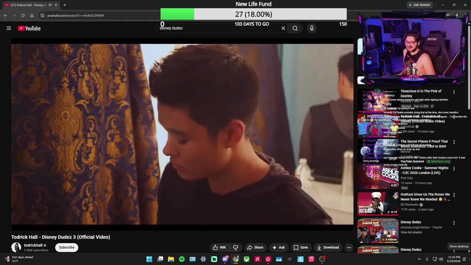Open OutKast Gives Us The Roses thumbnail
The width and height of the screenshot is (471, 265).
(378, 204)
